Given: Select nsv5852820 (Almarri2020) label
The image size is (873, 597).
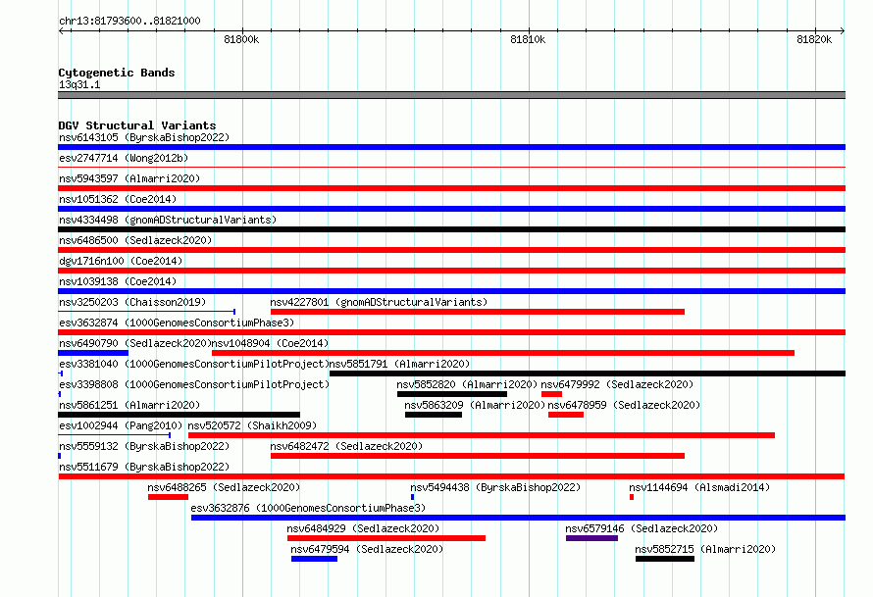Looking at the screenshot, I should pos(467,384).
